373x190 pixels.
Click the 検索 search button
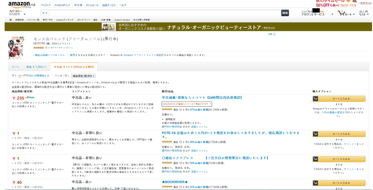285,13
